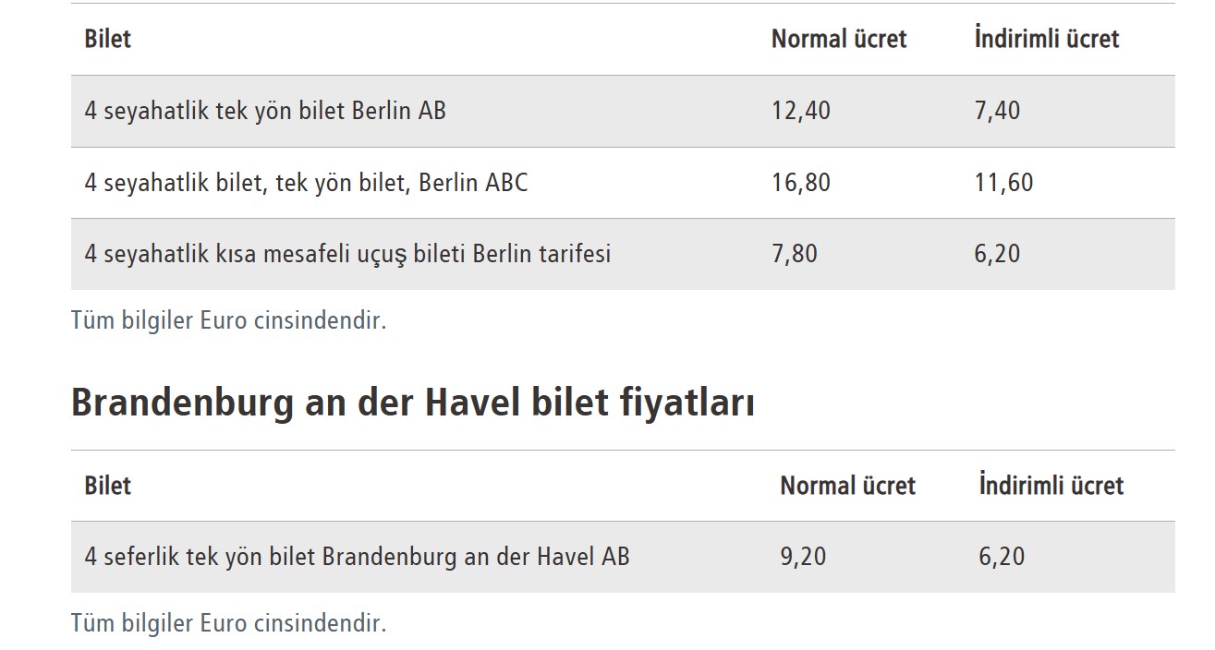Screen dimensions: 1215x650
Task: Click Normal ücret header under the Brandenburg heading
Action: coord(847,486)
